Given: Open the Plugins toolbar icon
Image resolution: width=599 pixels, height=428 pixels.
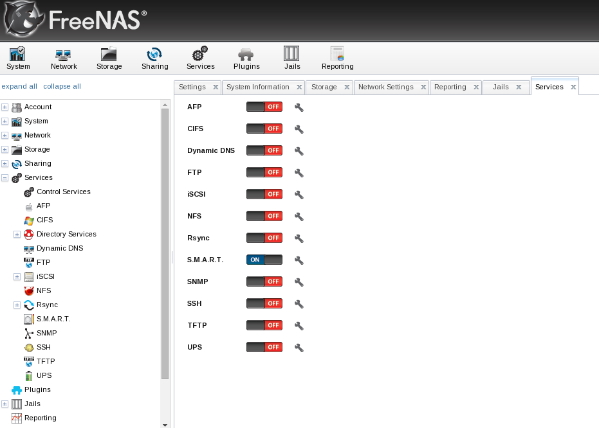Looking at the screenshot, I should coord(246,58).
